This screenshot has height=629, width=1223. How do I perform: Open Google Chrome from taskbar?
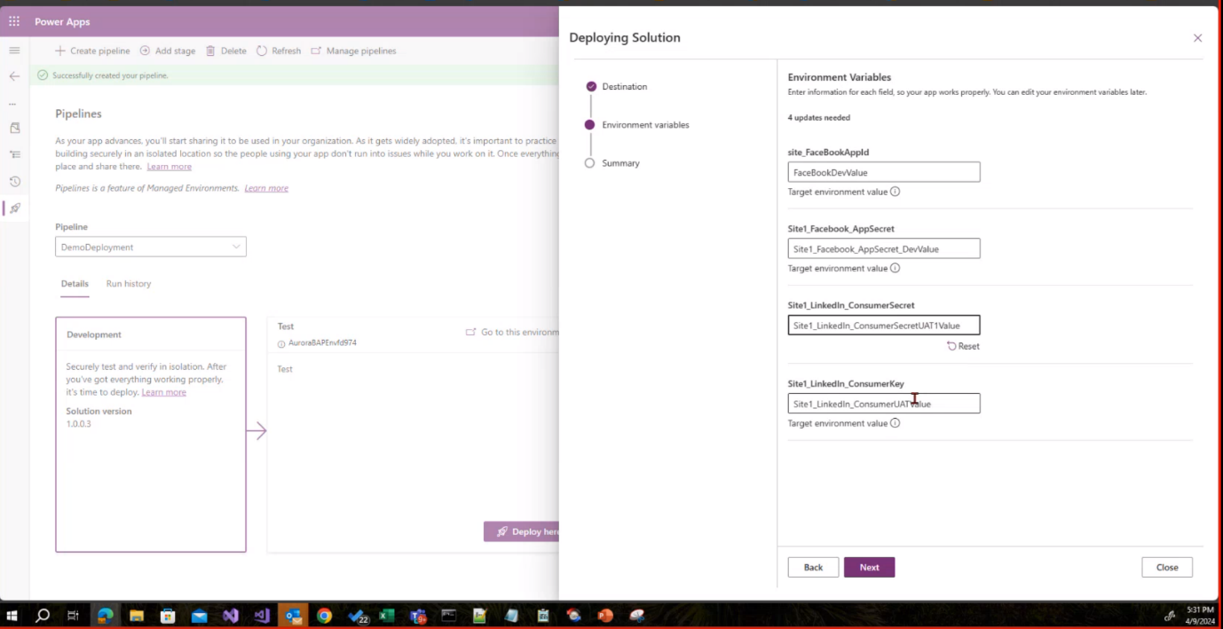pyautogui.click(x=324, y=616)
